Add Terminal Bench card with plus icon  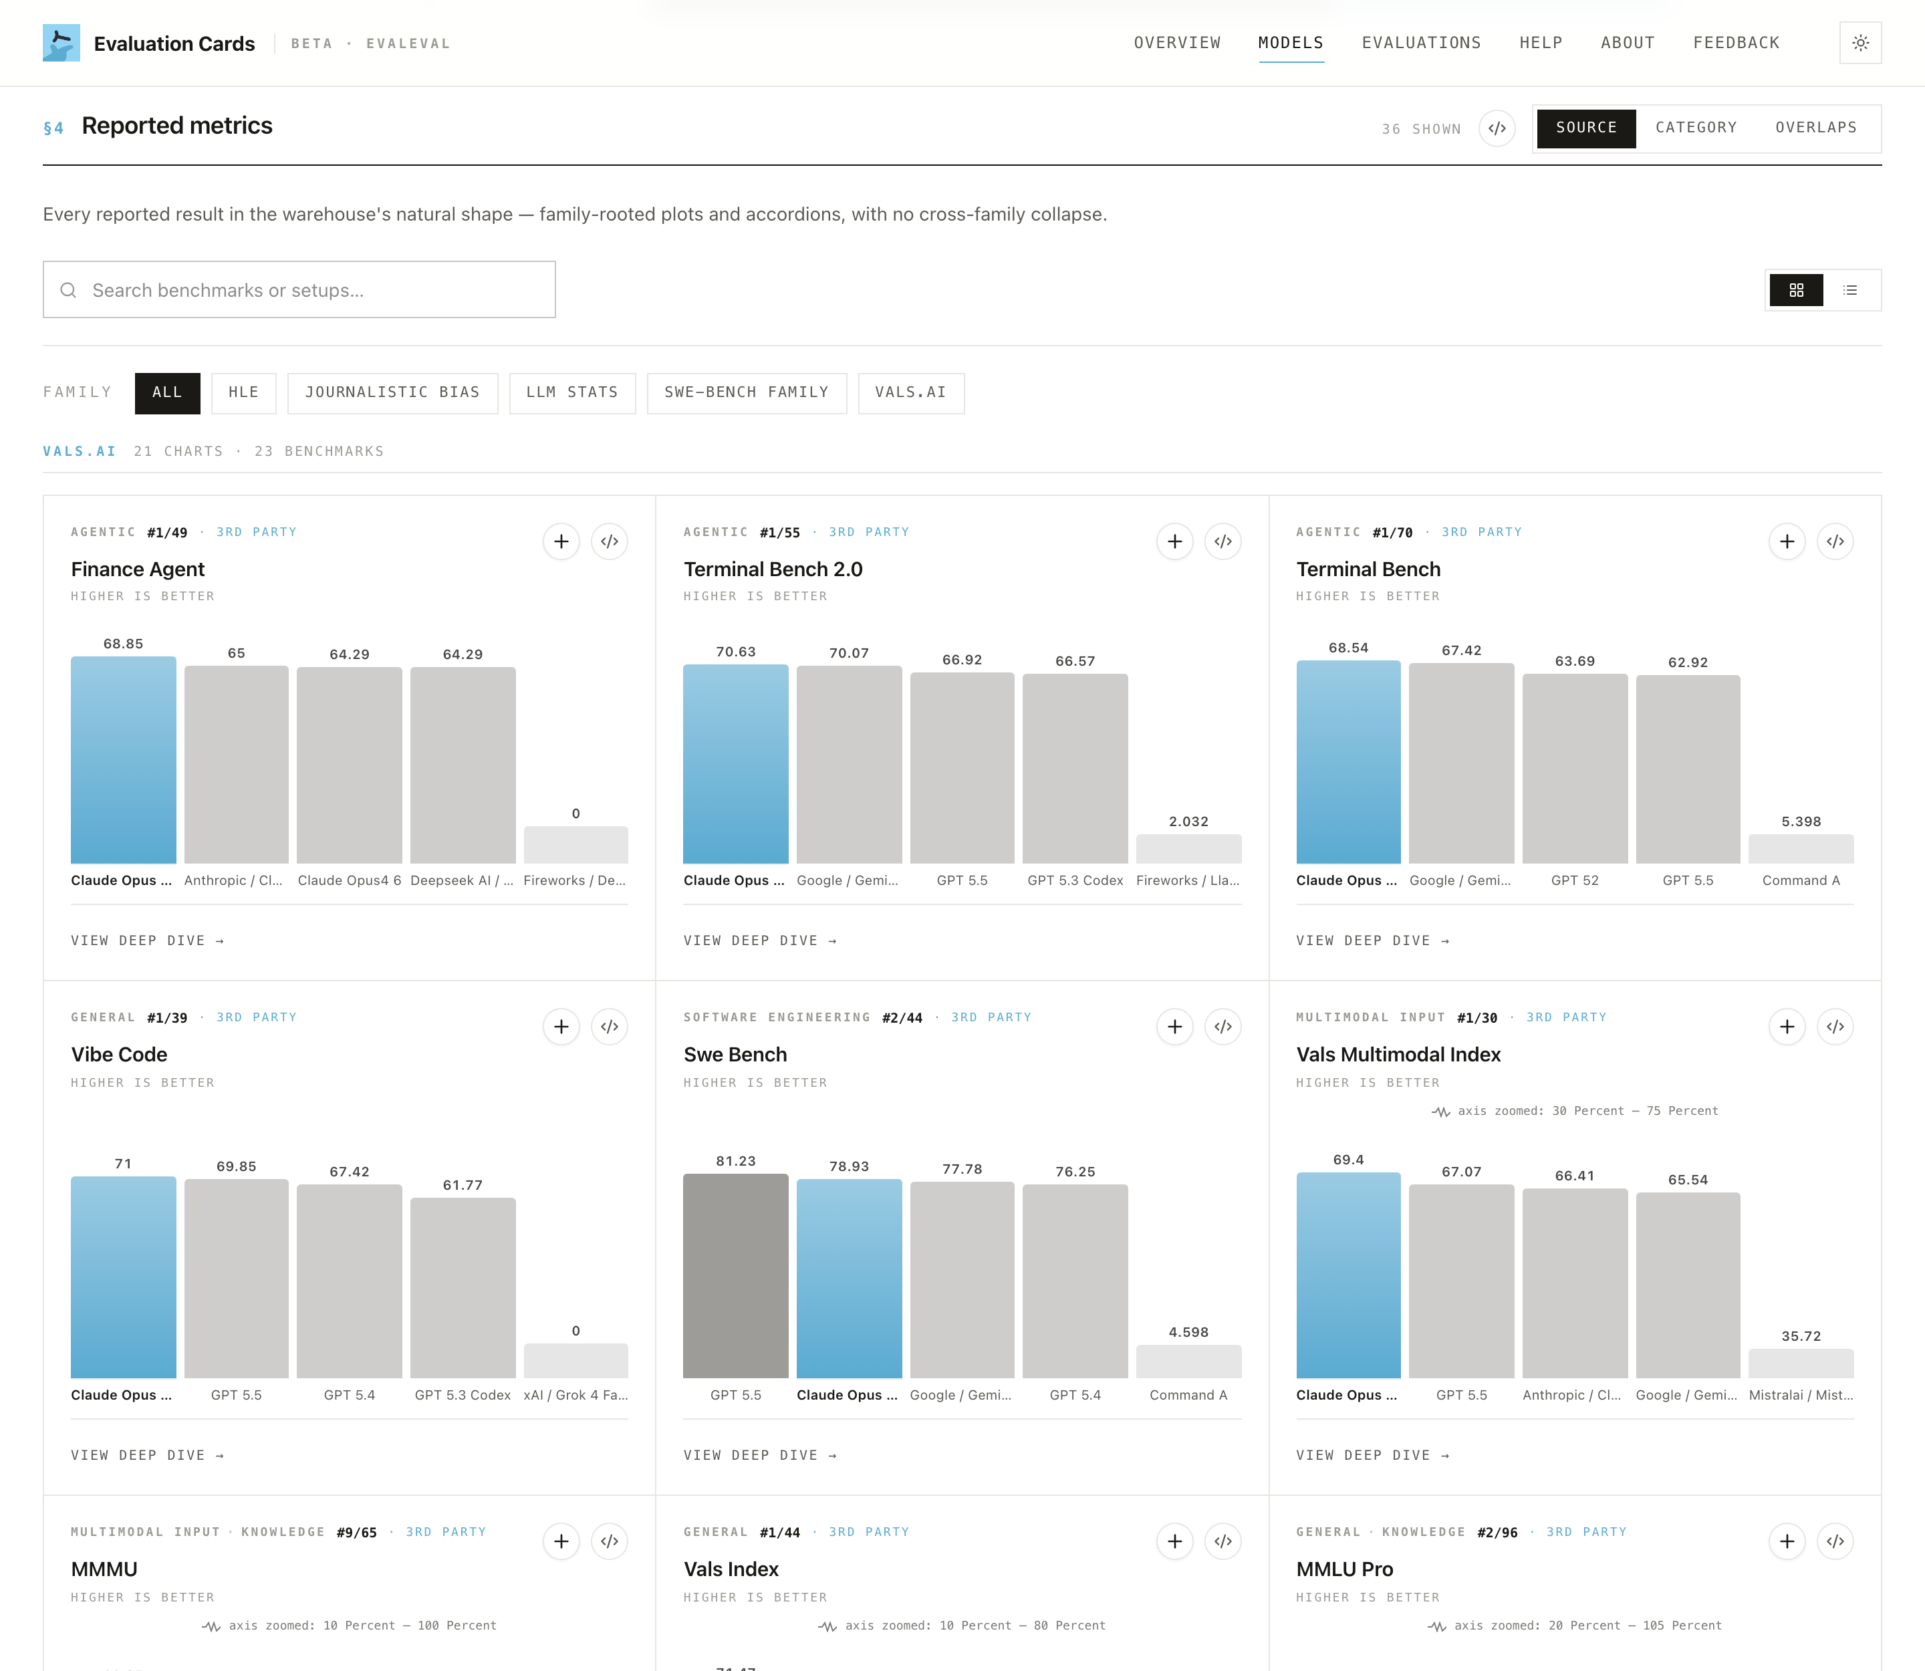coord(1787,542)
